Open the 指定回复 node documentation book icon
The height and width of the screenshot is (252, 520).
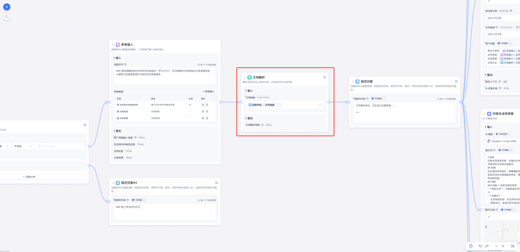tap(456, 81)
